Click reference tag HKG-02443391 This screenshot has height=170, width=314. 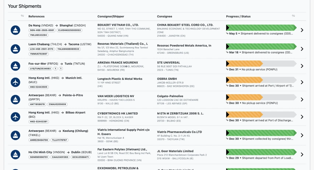39,121
